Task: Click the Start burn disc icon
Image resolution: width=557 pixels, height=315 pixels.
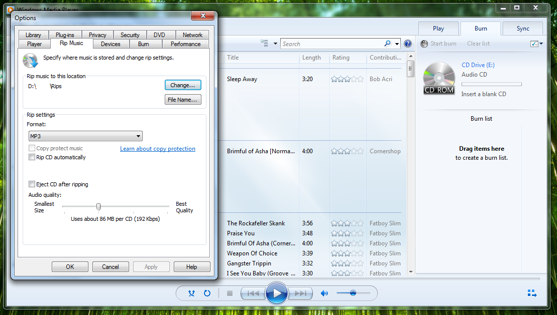Action: (x=424, y=44)
